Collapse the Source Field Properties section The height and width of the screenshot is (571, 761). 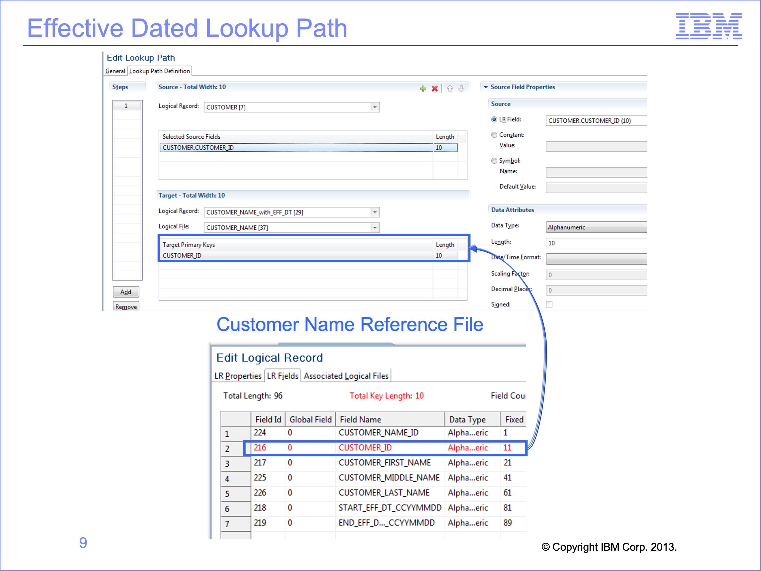485,87
